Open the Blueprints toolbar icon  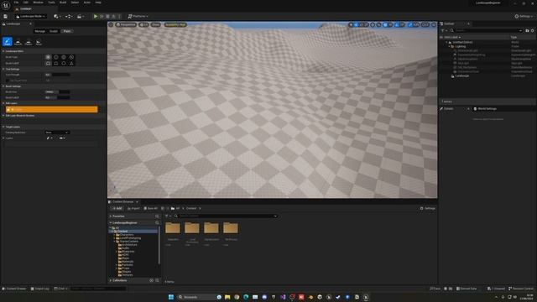(69, 16)
